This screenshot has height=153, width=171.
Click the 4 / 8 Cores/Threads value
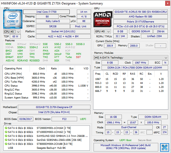(84, 16)
